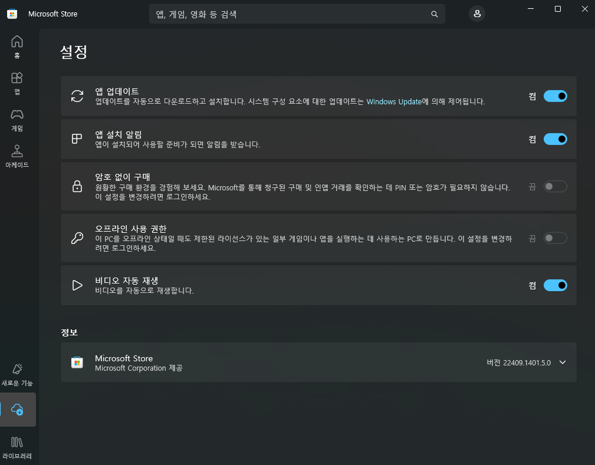The height and width of the screenshot is (465, 595).
Task: Toggle the Offline permissions (오프라인 사용 권한) switch
Action: pos(555,238)
